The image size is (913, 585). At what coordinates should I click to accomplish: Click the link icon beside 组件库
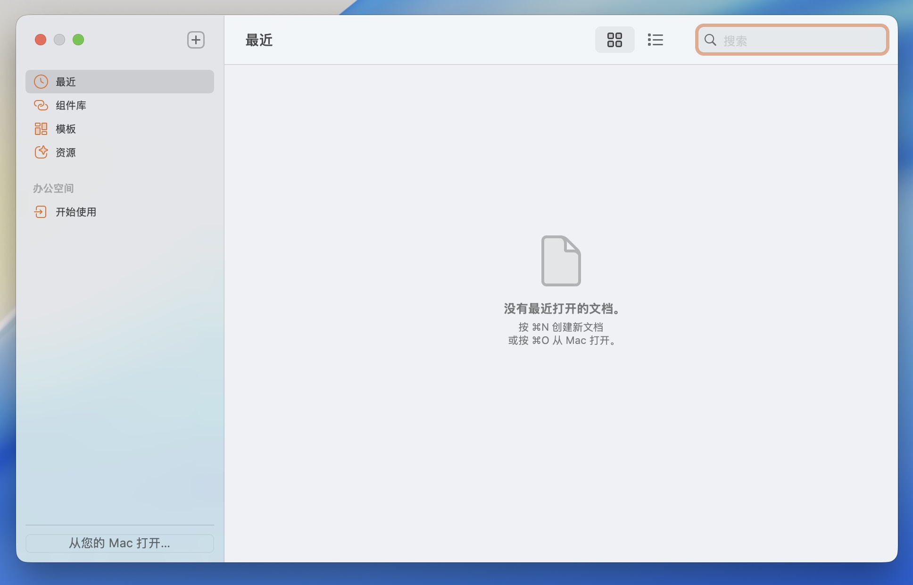(x=41, y=105)
